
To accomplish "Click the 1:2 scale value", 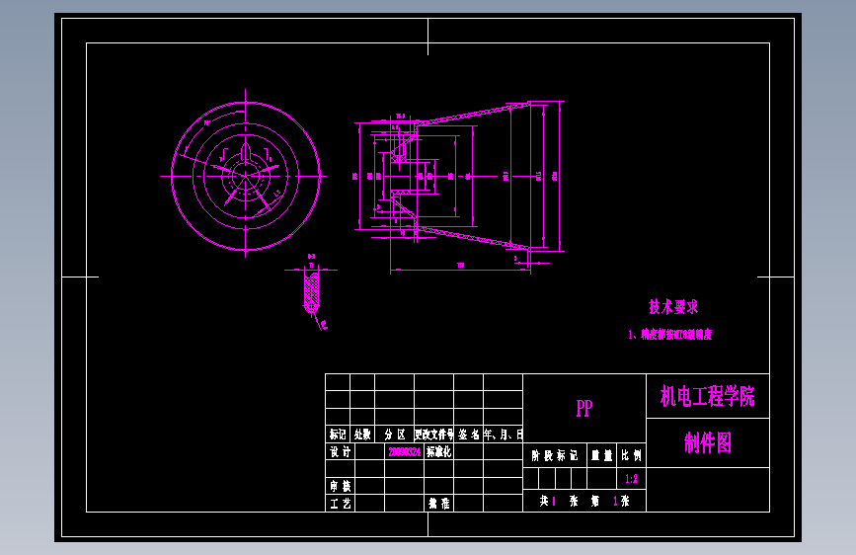I will coord(631,479).
